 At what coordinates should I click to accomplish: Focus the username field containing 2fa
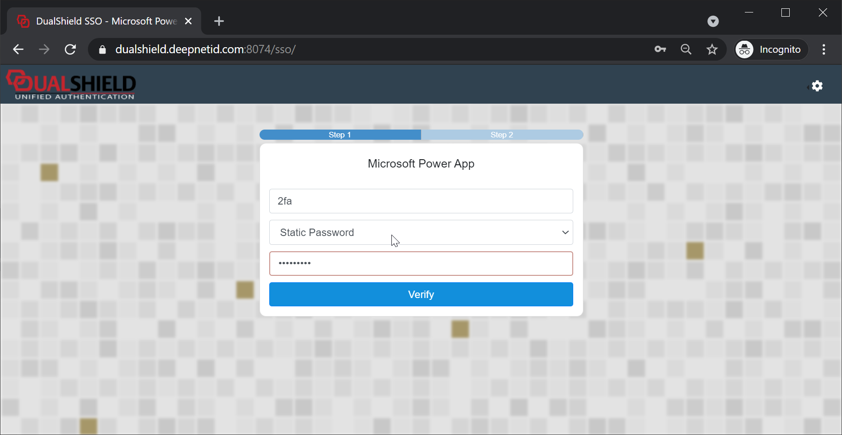(421, 201)
